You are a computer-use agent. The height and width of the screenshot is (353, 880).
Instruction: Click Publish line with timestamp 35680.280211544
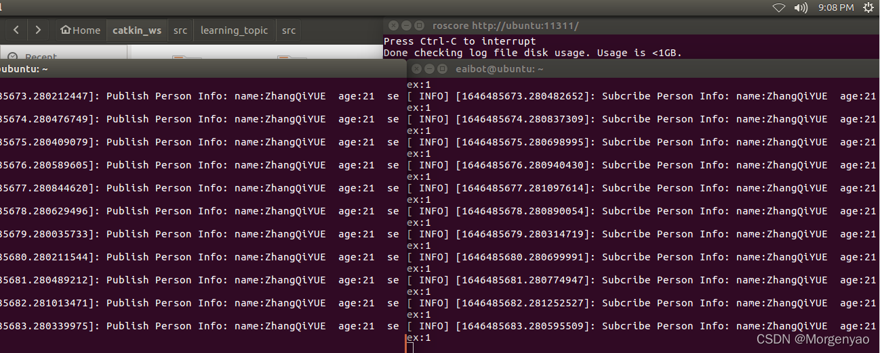click(199, 257)
